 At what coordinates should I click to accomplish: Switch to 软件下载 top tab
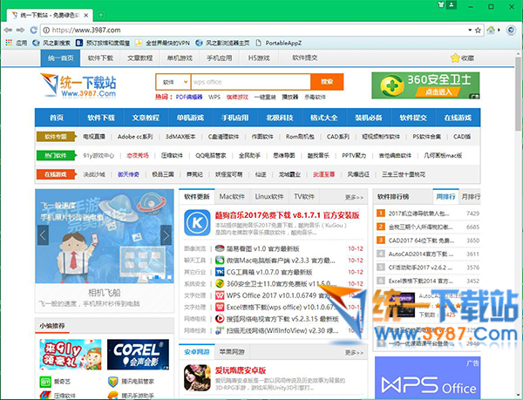[x=100, y=58]
